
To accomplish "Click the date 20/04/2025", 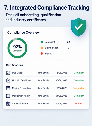I will click(61, 104).
